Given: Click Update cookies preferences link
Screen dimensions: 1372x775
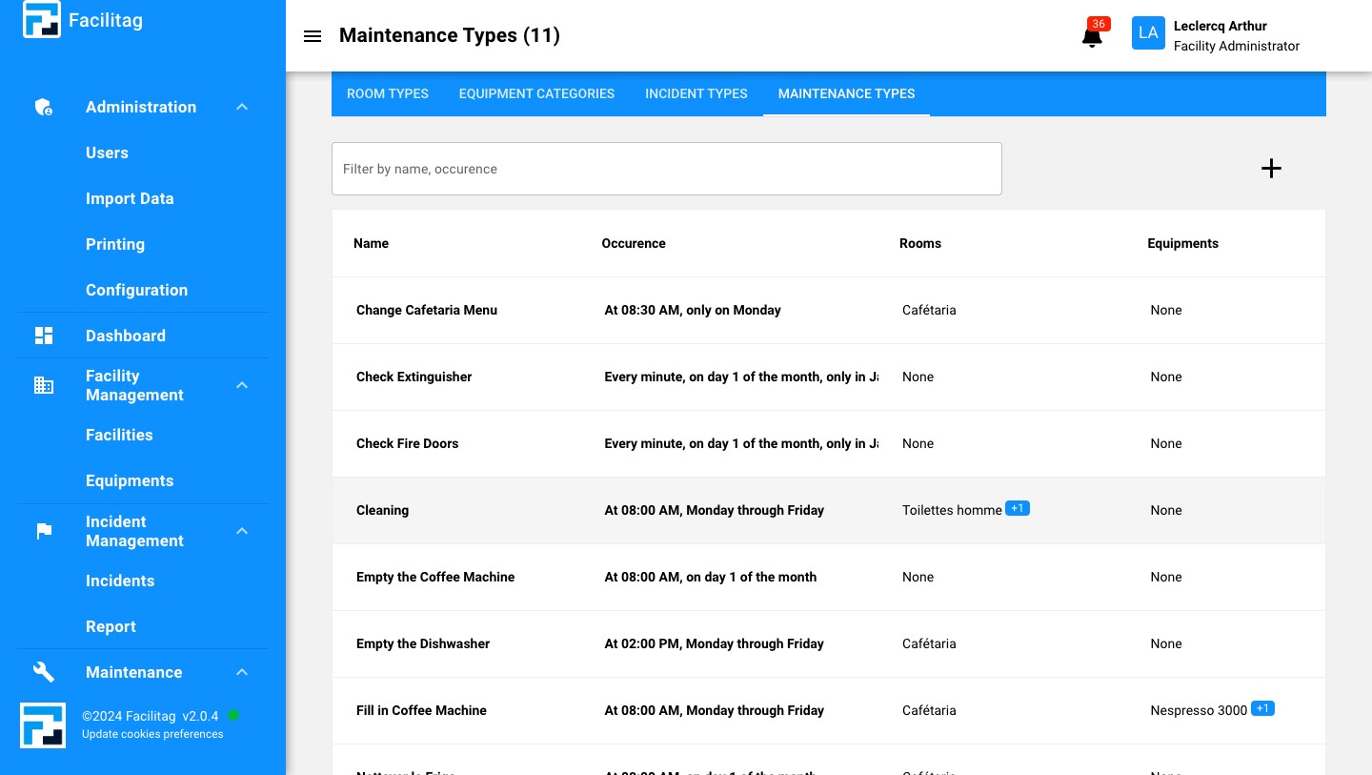Looking at the screenshot, I should tap(152, 734).
